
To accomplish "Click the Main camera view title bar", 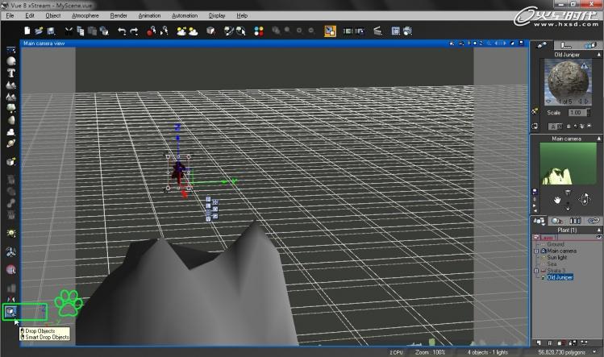I will point(274,44).
